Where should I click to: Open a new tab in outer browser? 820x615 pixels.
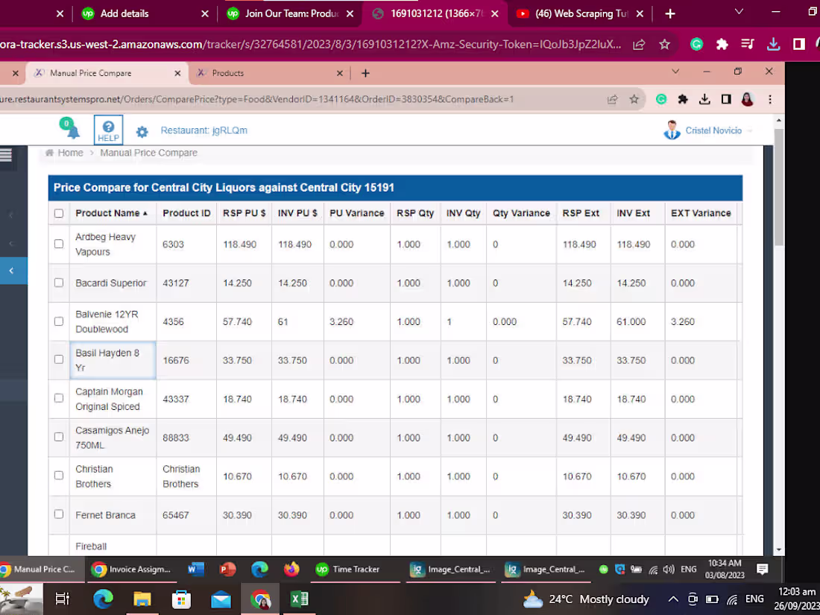670,13
